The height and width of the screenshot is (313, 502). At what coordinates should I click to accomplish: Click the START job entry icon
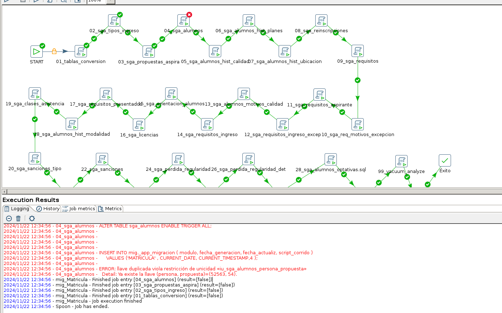(x=36, y=52)
